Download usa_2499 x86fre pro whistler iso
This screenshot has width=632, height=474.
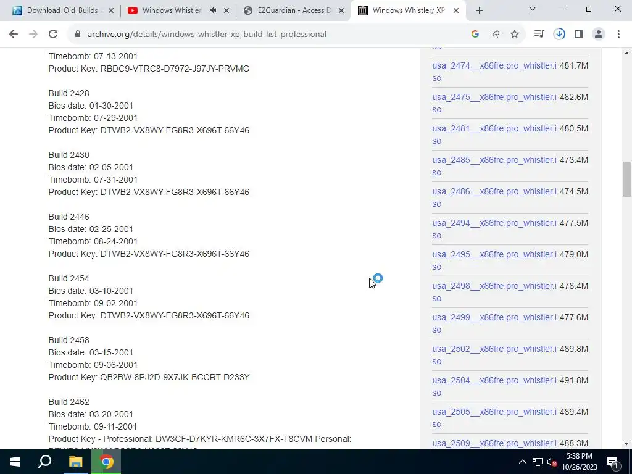point(494,323)
